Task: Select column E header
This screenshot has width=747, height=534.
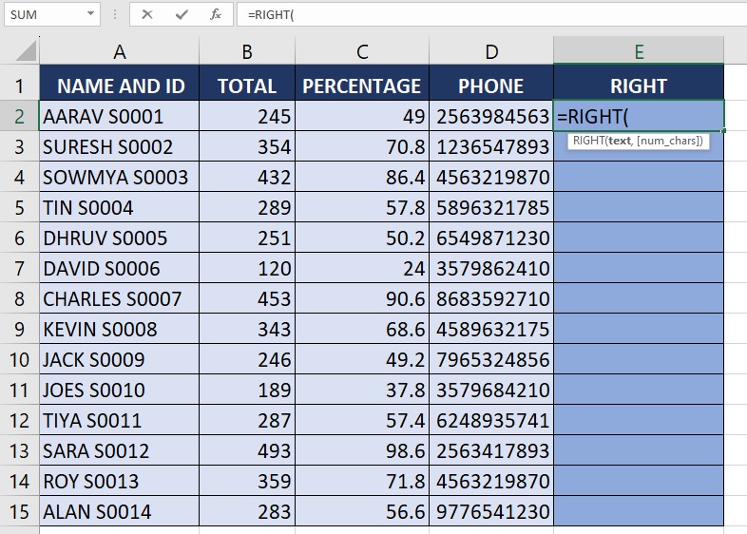Action: [x=638, y=51]
